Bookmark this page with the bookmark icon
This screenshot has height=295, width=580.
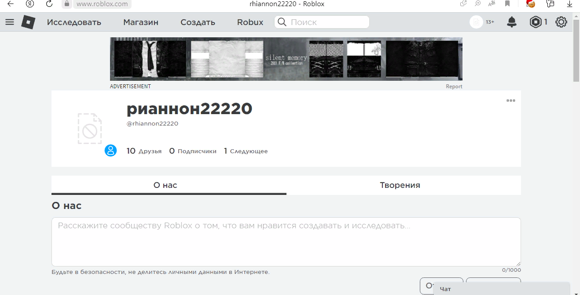click(x=507, y=4)
